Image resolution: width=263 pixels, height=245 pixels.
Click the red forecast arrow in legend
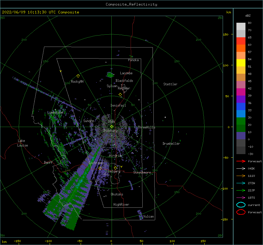point(241,161)
